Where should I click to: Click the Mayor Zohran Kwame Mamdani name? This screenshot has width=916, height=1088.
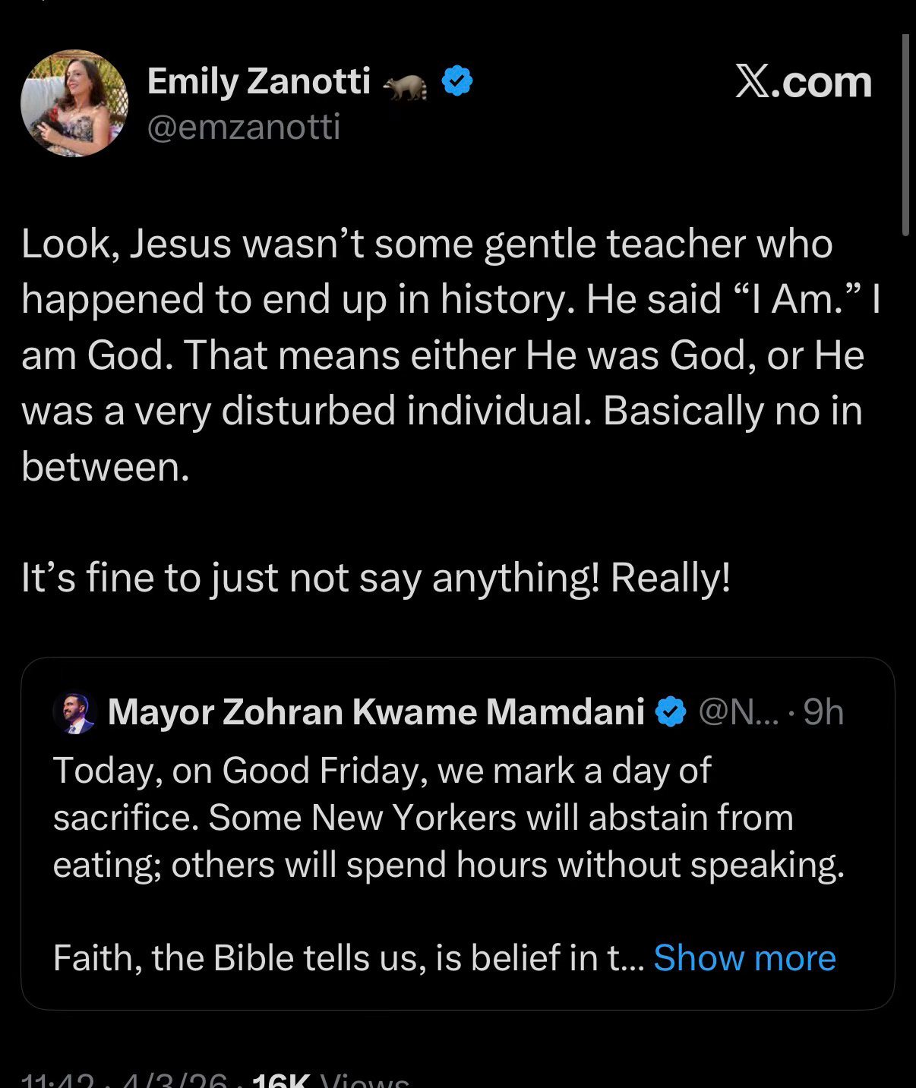click(375, 712)
